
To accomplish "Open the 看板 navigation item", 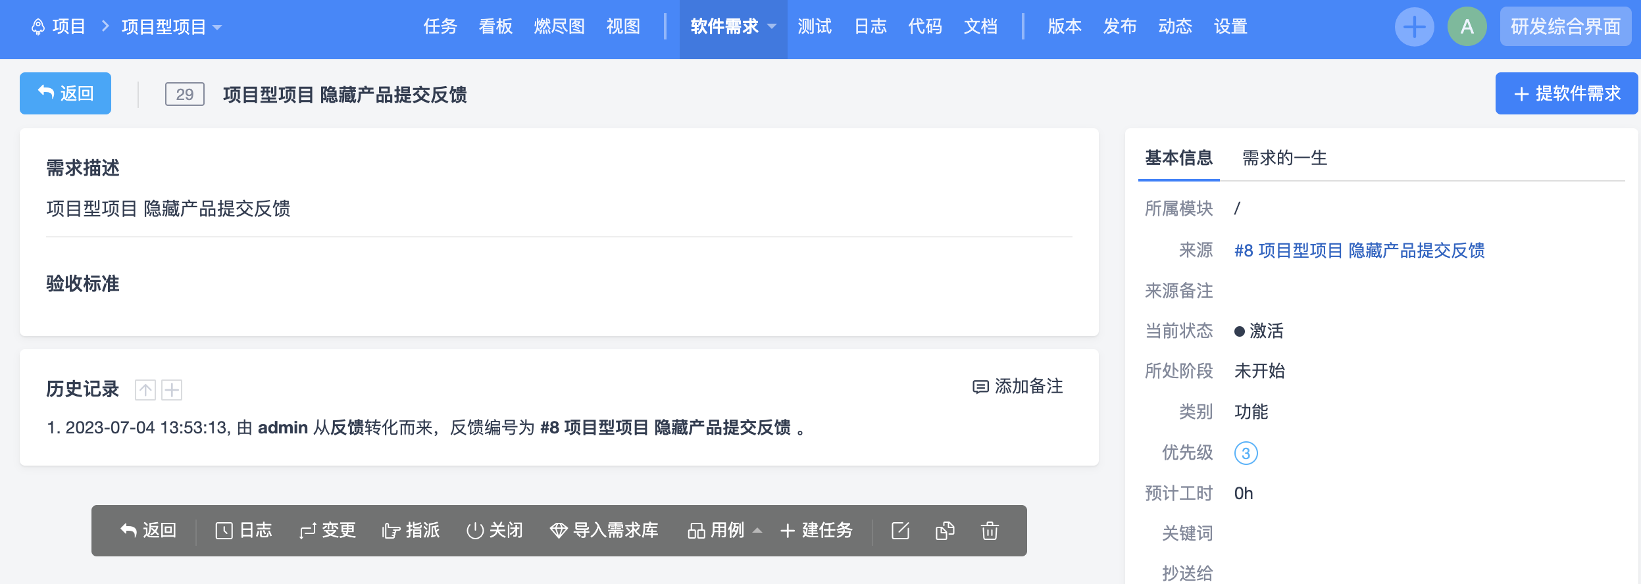I will click(495, 27).
